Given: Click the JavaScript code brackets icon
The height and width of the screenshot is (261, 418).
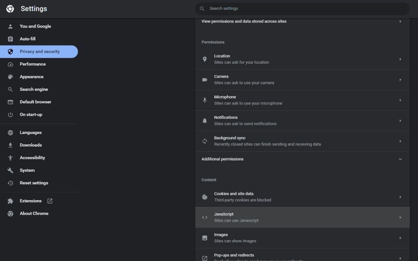Looking at the screenshot, I should pyautogui.click(x=205, y=217).
